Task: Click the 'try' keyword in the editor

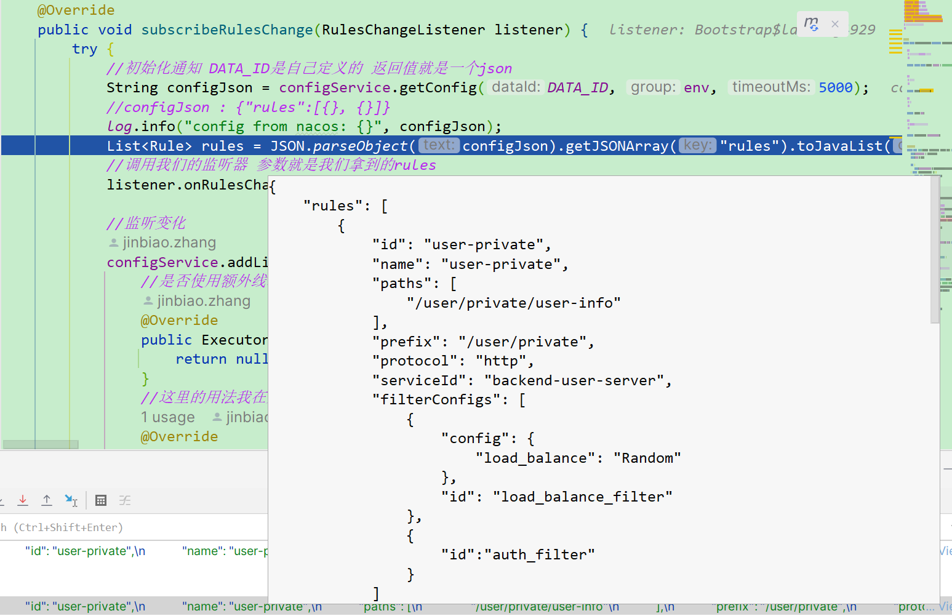Action: (84, 49)
